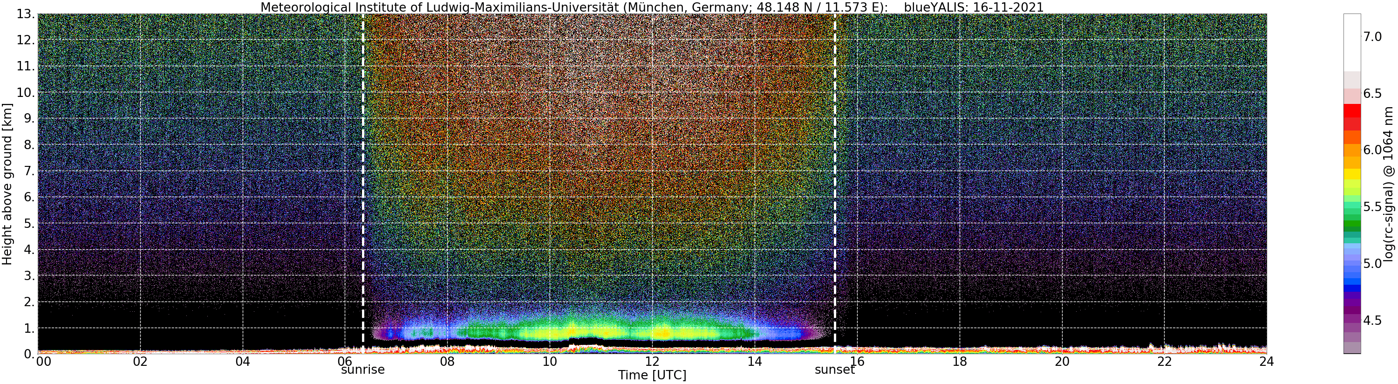This screenshot has width=1398, height=384.
Task: Click the time axis tick label 10
Action: point(550,362)
